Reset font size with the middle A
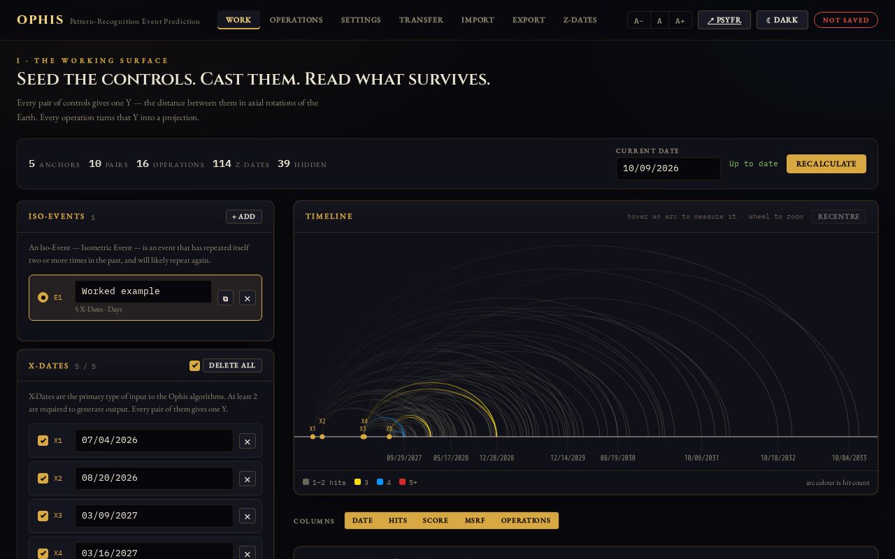This screenshot has height=559, width=895. pos(659,20)
